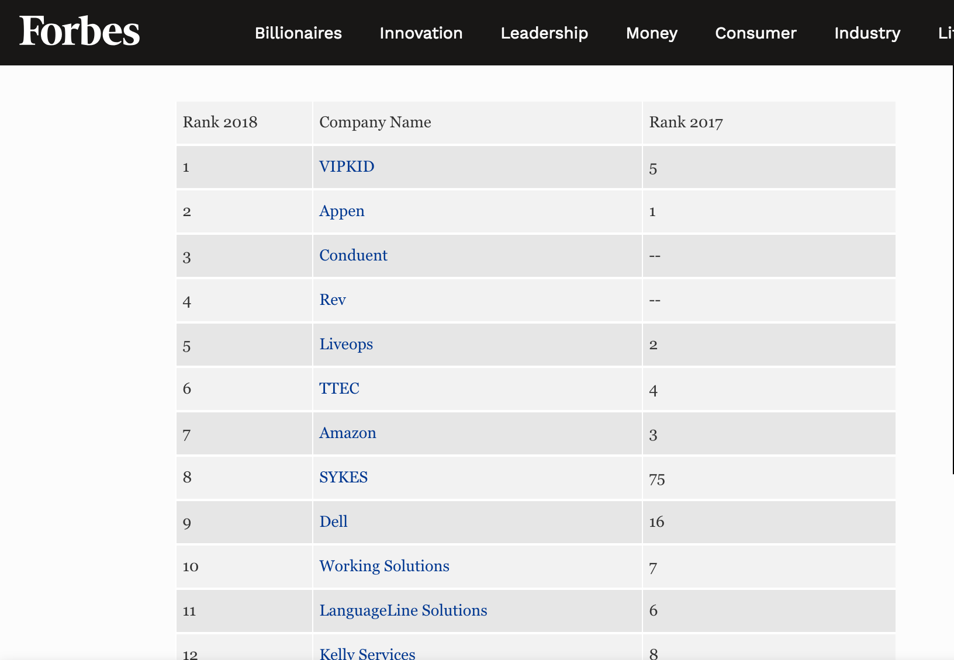Select the 2018 rank 1 cell for VIPKID
This screenshot has width=954, height=660.
pos(244,167)
